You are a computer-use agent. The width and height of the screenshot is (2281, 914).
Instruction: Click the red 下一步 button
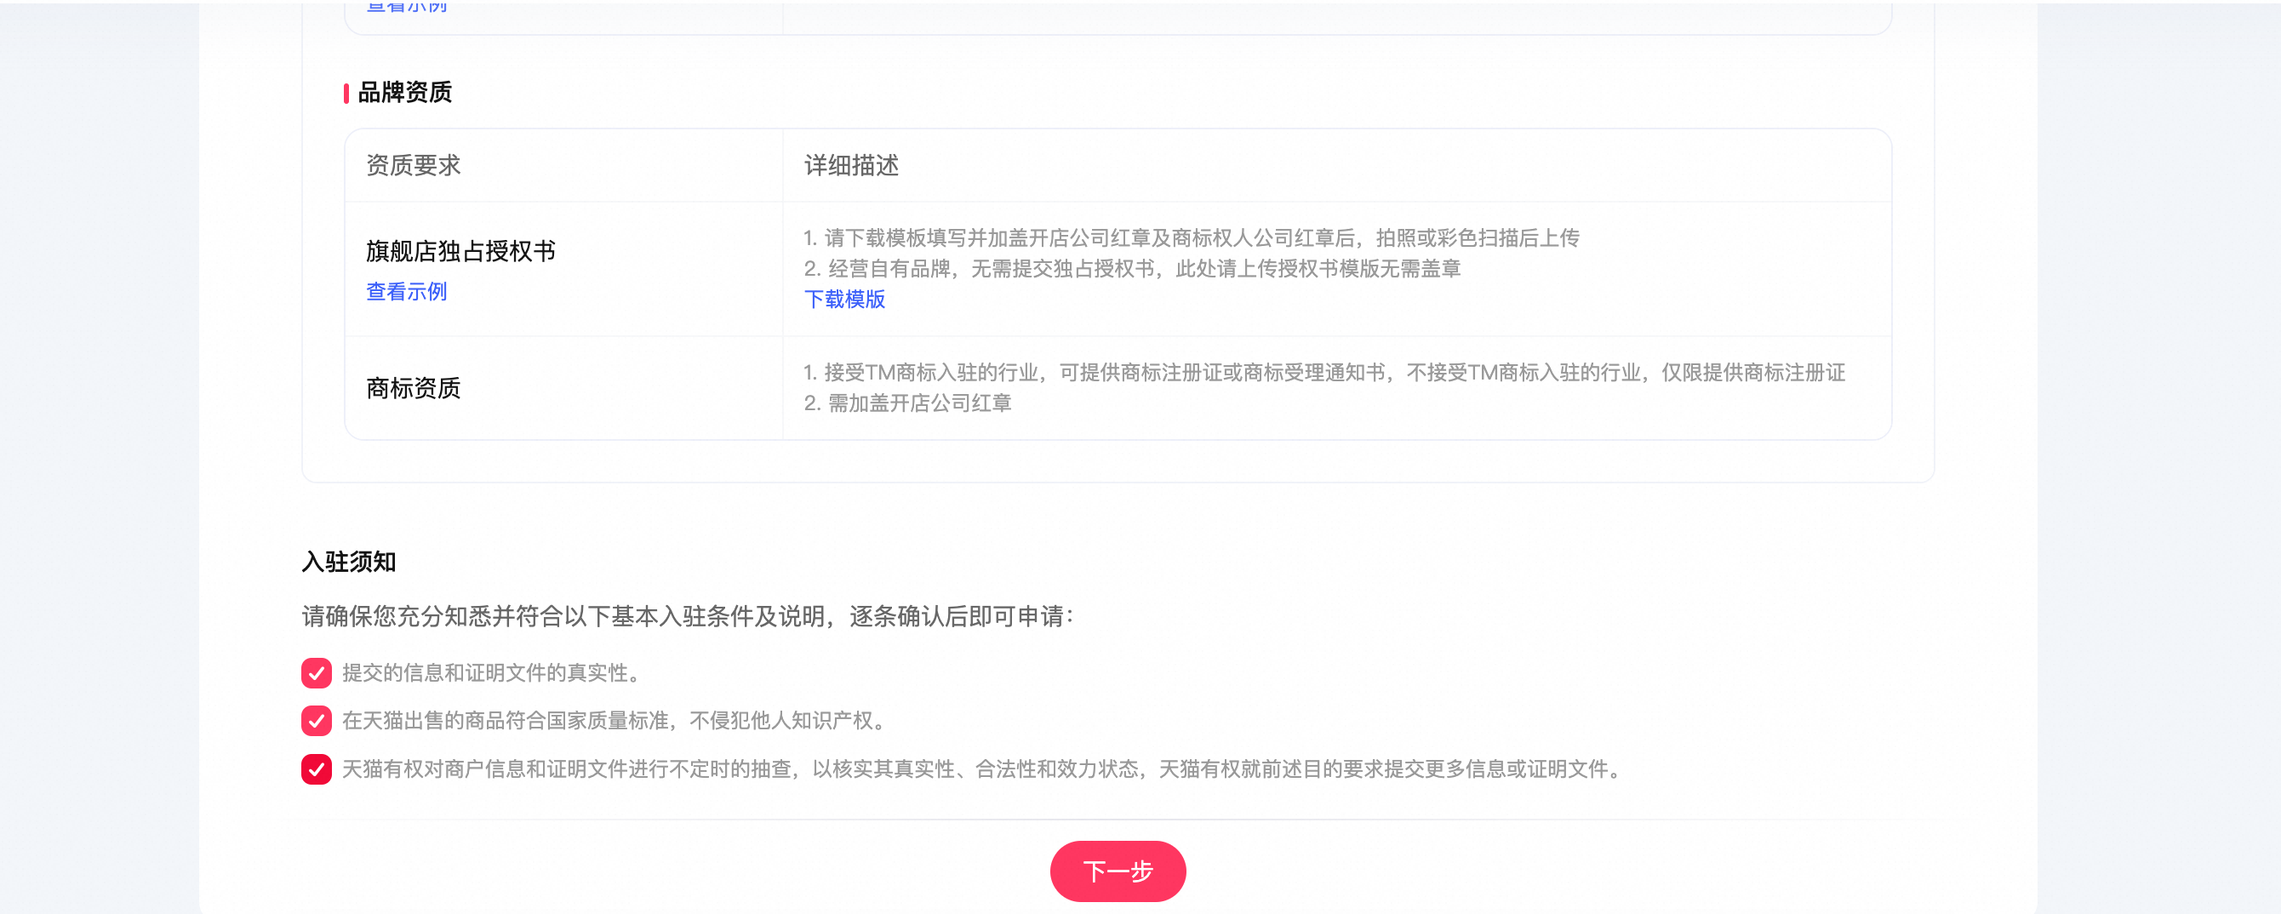click(x=1118, y=871)
